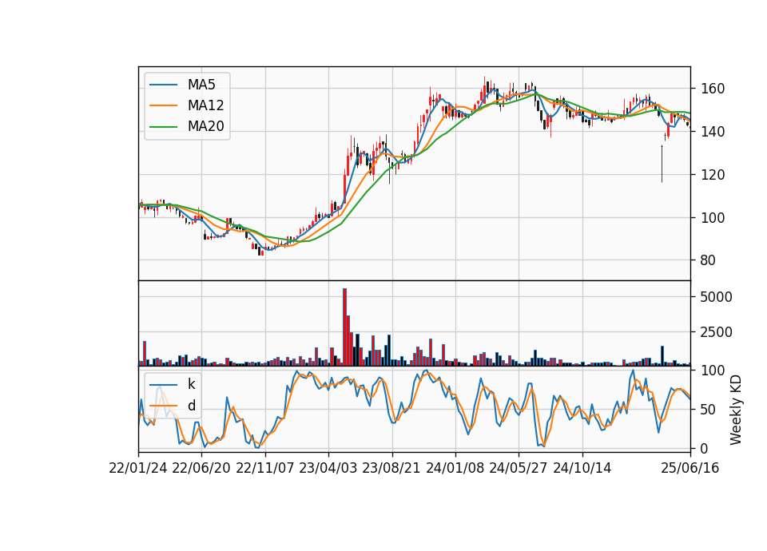This screenshot has height=551, width=767.
Task: Click the 2500 volume axis tick label
Action: (x=717, y=332)
